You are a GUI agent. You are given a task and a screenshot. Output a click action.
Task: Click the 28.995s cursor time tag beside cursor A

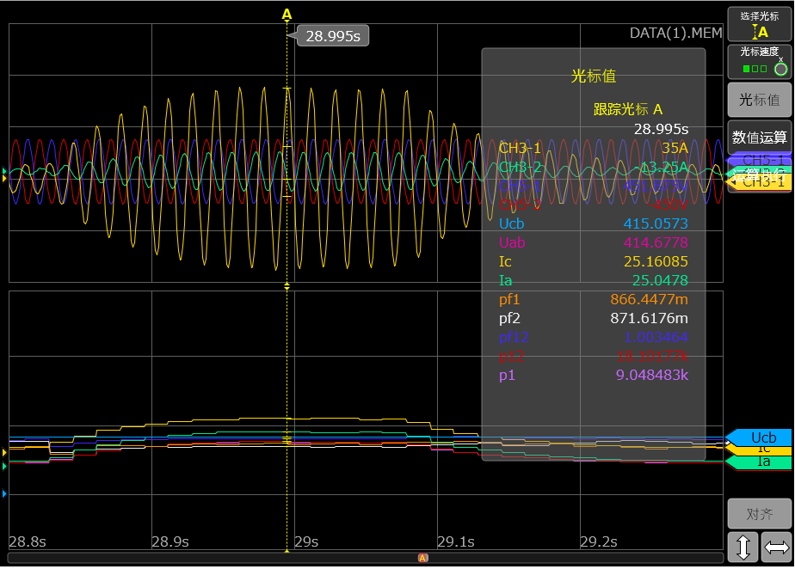333,36
